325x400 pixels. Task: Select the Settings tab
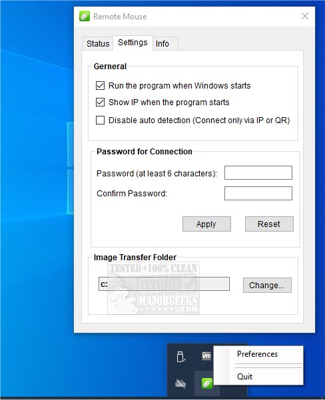[133, 43]
